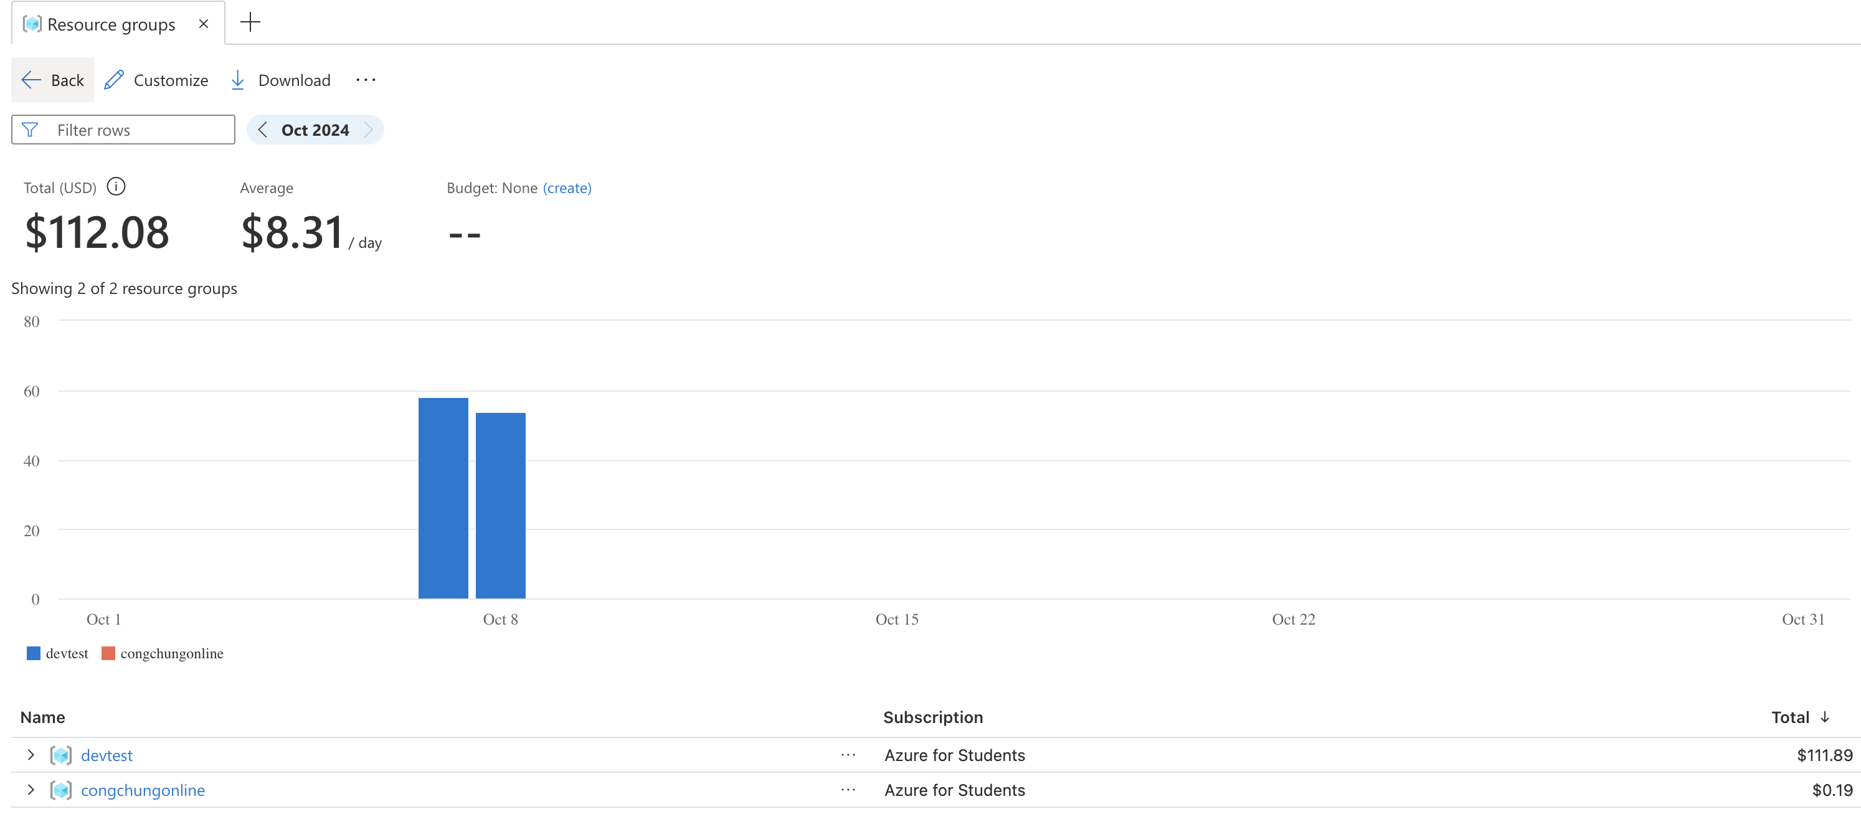Click Azure for Students in congchungonline row
Image resolution: width=1861 pixels, height=837 pixels.
click(954, 790)
